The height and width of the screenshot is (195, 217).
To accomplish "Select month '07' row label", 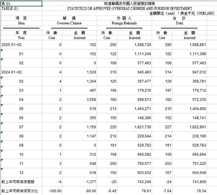I will pyautogui.click(x=21, y=127).
